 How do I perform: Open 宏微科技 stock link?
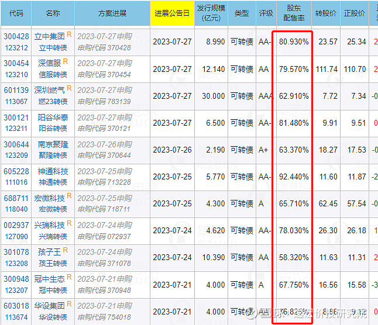tap(49, 198)
